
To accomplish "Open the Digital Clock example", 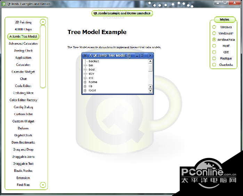I will coord(23,135).
